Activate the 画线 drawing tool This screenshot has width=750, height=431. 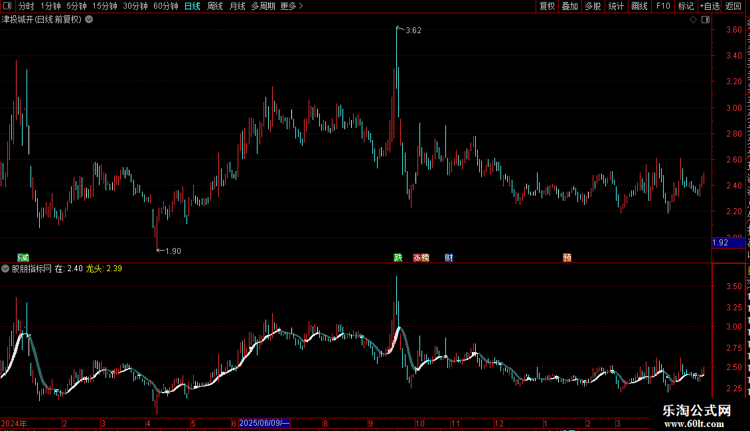click(x=639, y=6)
